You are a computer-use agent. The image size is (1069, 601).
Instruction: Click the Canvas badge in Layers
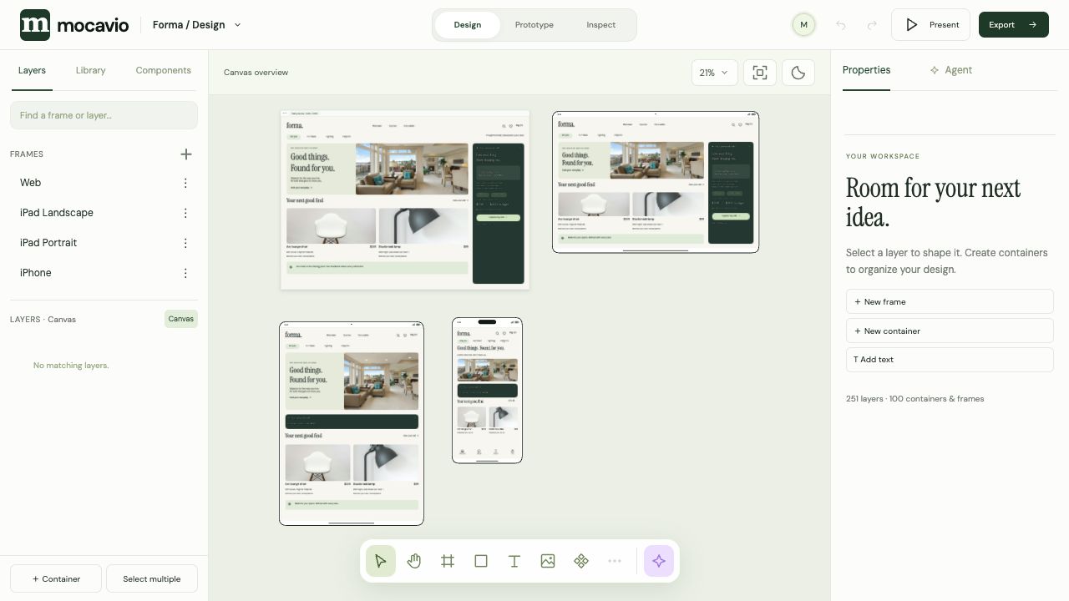181,319
